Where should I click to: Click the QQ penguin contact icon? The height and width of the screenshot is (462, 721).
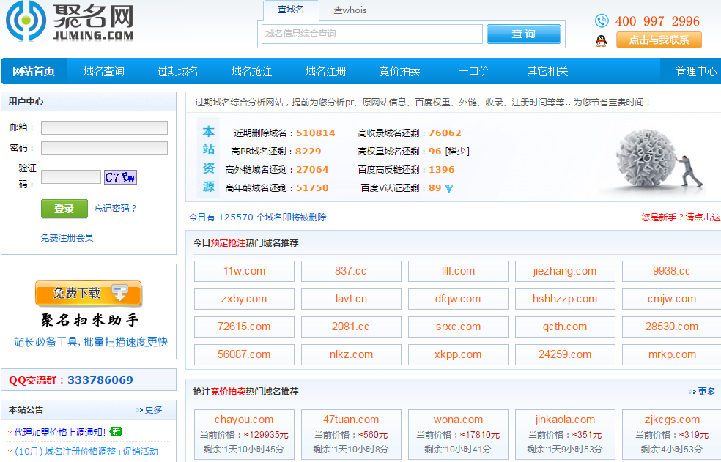[601, 41]
